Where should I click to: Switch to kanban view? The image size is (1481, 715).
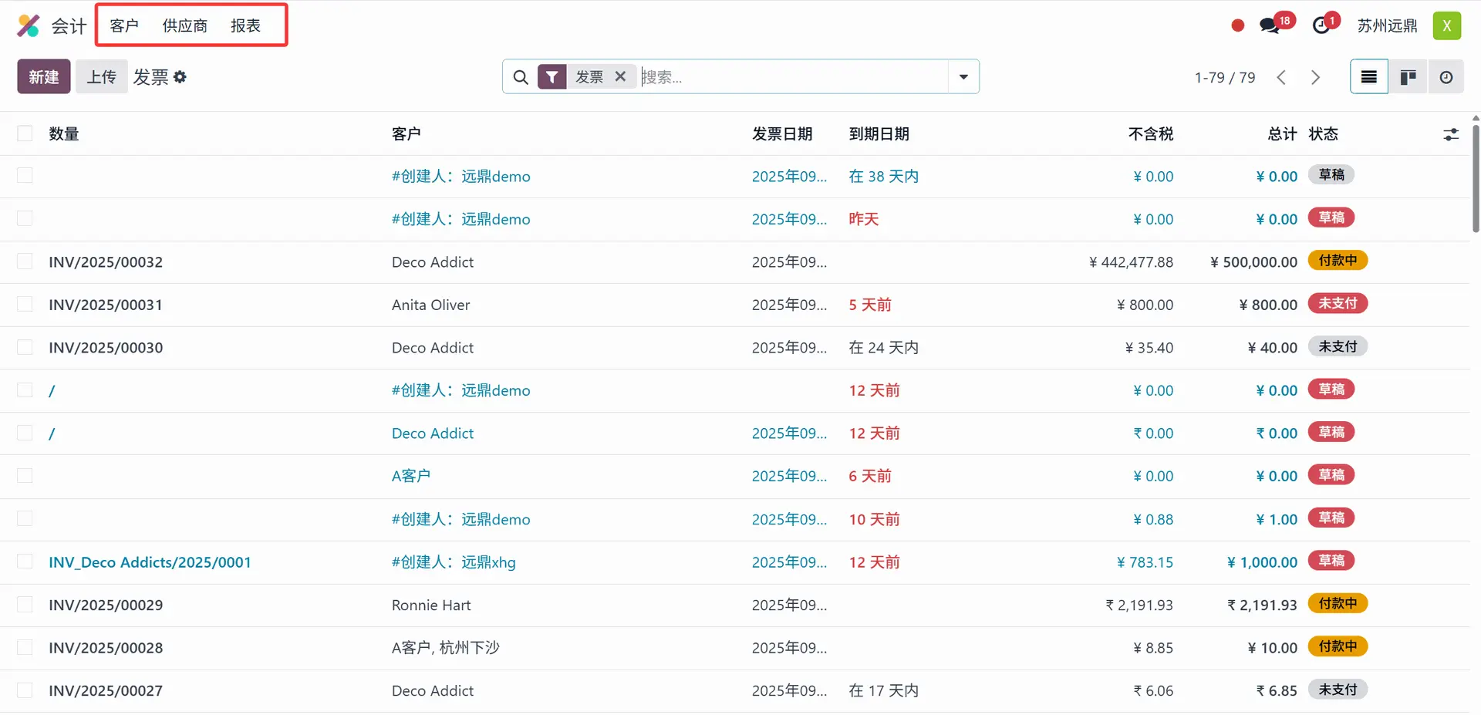(x=1408, y=77)
